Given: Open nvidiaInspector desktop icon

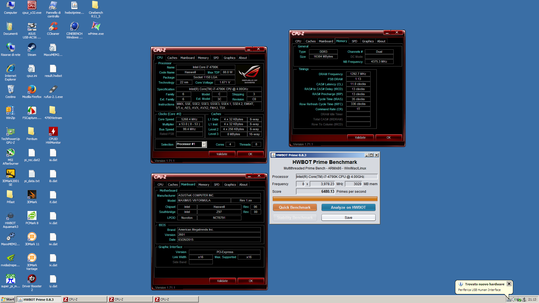Looking at the screenshot, I should [x=10, y=260].
